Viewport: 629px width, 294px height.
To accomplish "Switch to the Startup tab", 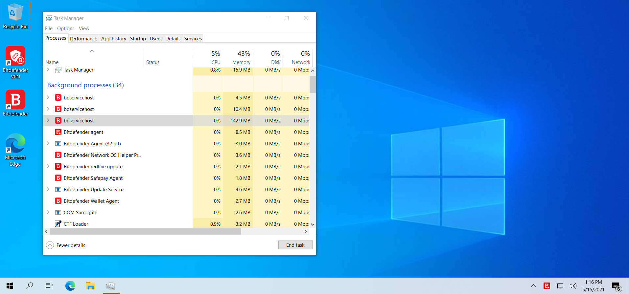I will click(x=138, y=39).
